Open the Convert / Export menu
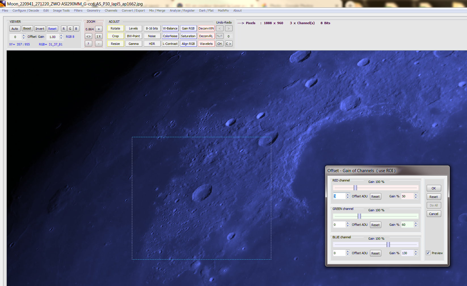467x286 pixels. [133, 11]
